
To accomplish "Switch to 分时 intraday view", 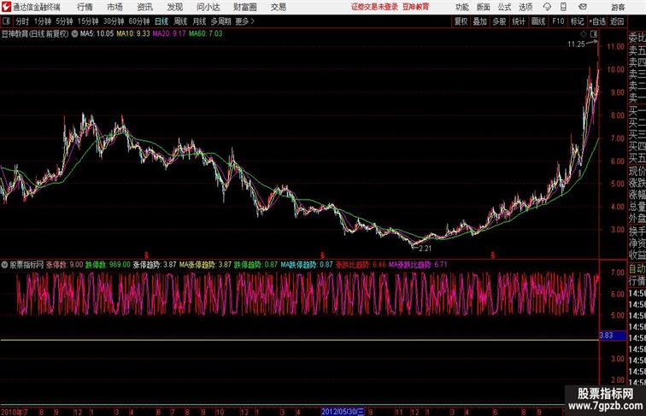I will coord(22,21).
